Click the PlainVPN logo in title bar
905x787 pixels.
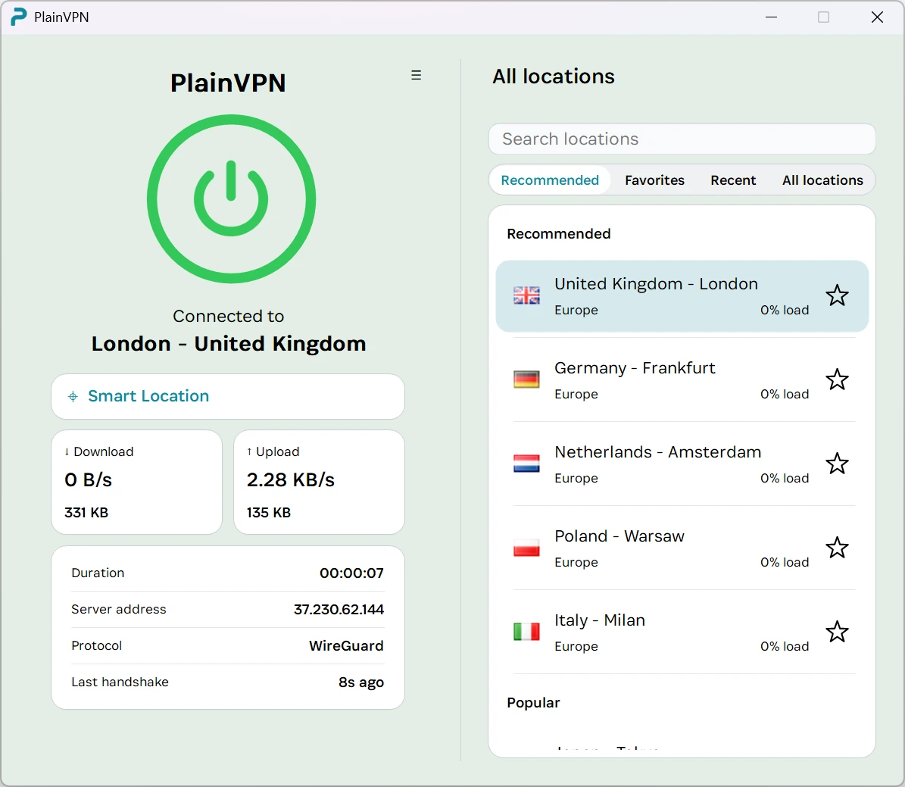click(19, 17)
